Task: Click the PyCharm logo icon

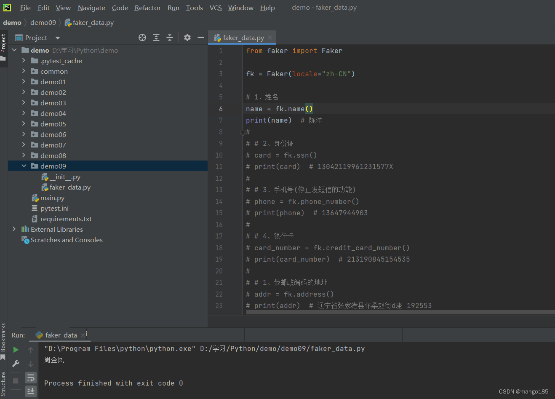Action: (7, 7)
